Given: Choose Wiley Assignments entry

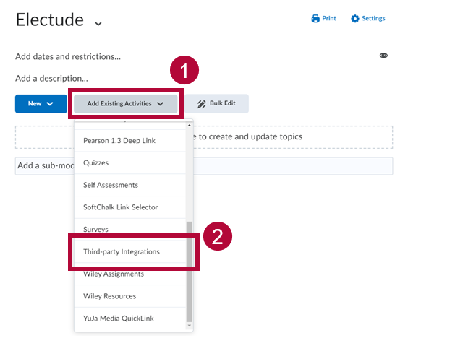Looking at the screenshot, I should (x=114, y=274).
